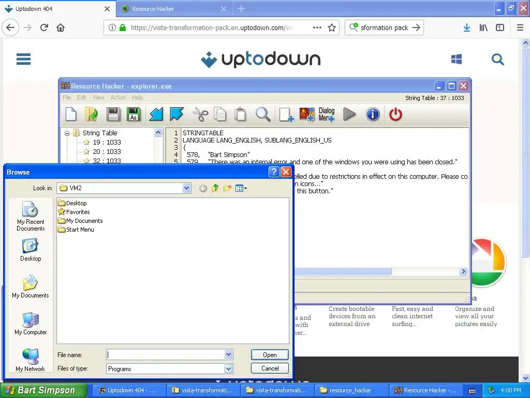Viewport: 530px width, 398px height.
Task: Select the 20 : 1033 string table entry
Action: 107,152
